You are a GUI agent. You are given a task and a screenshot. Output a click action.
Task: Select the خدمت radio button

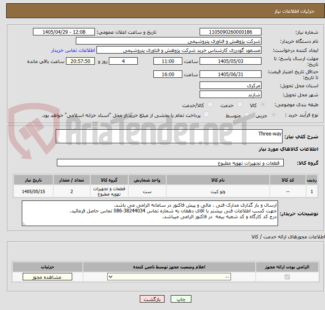240,105
